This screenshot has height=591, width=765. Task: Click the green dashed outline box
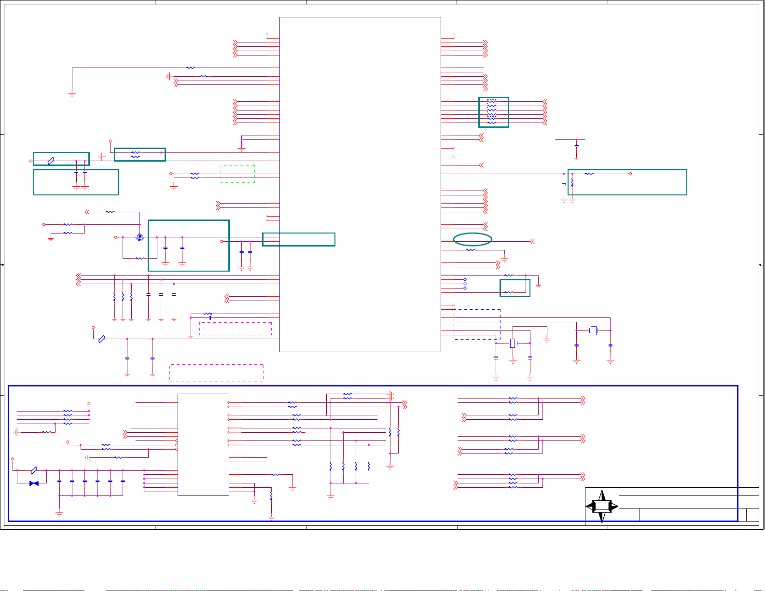tap(237, 174)
